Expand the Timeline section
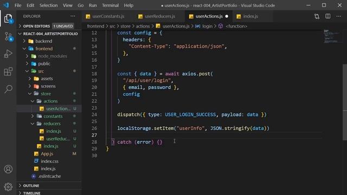The width and height of the screenshot is (347, 195). tap(49, 193)
